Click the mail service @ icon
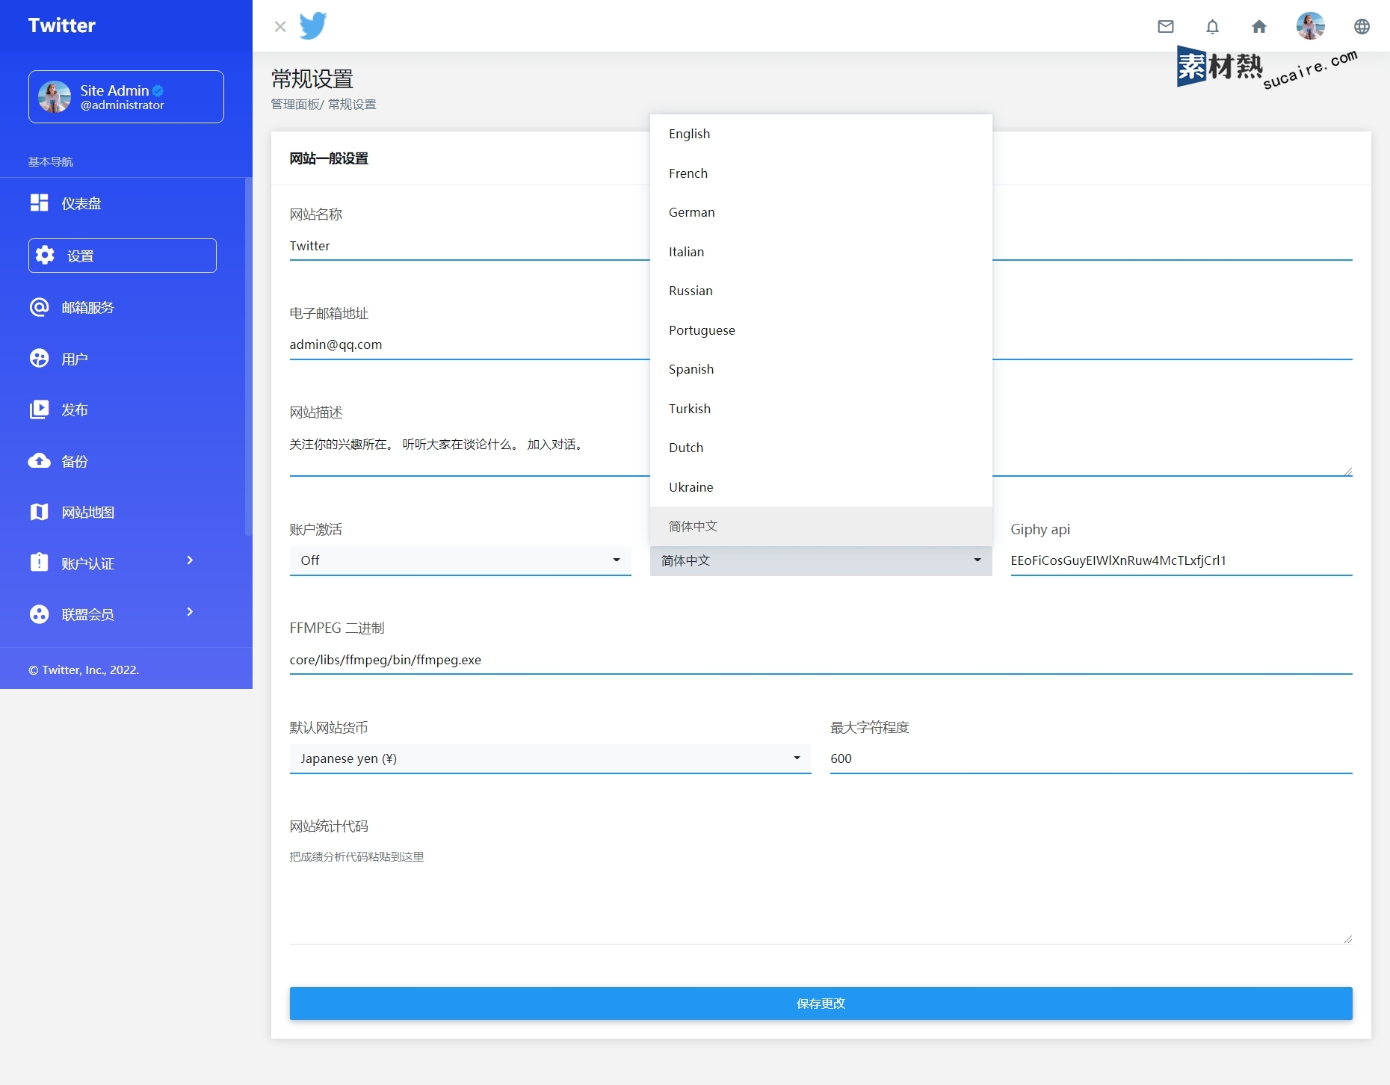The image size is (1390, 1085). [39, 307]
